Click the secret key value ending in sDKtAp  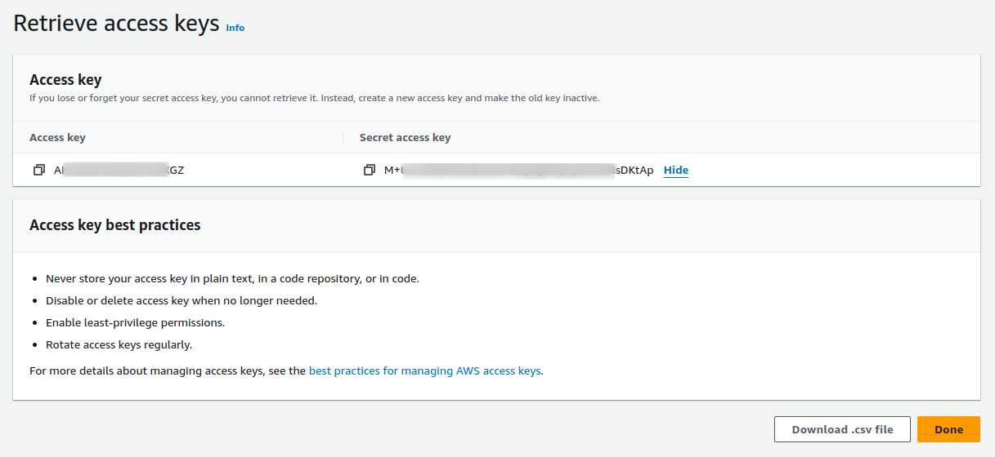click(518, 171)
